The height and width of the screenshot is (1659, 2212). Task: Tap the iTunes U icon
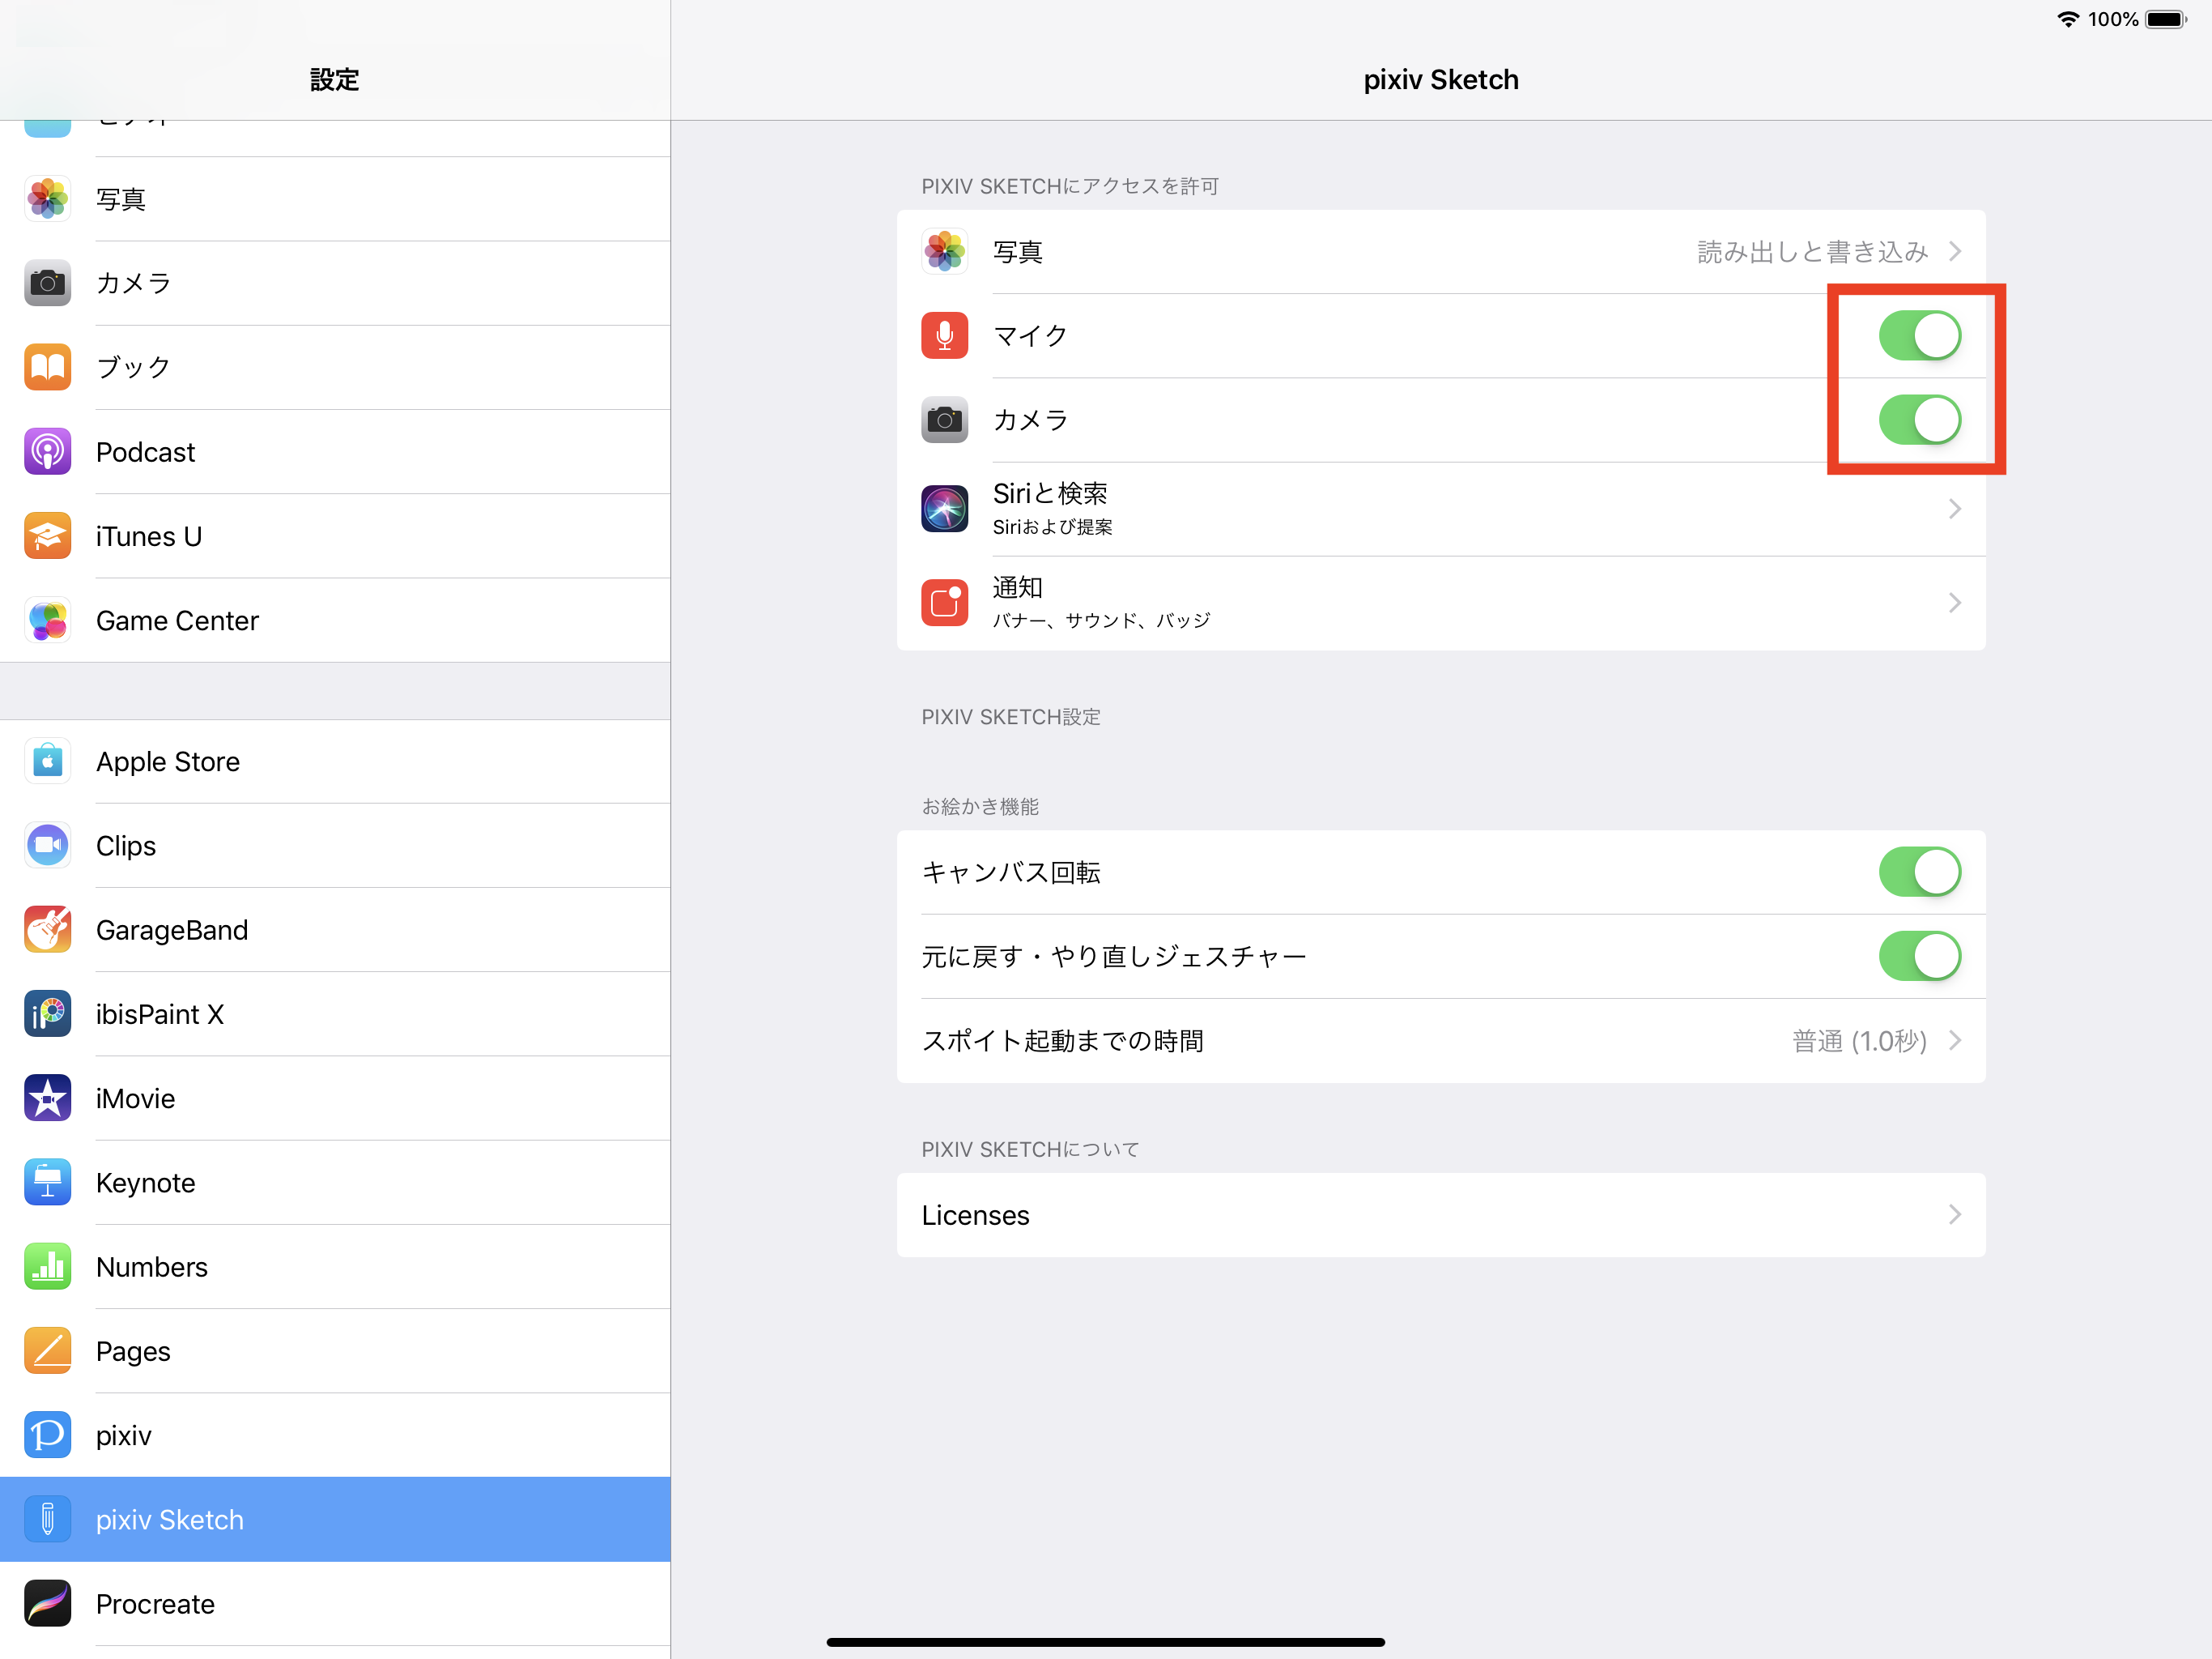[47, 535]
